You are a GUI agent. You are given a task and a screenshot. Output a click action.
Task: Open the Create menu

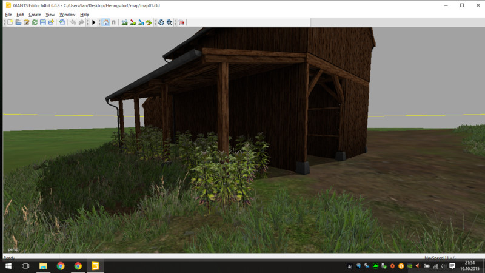coord(35,15)
